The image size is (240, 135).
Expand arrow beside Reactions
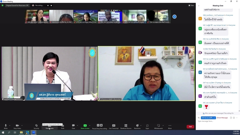[x=141, y=126]
